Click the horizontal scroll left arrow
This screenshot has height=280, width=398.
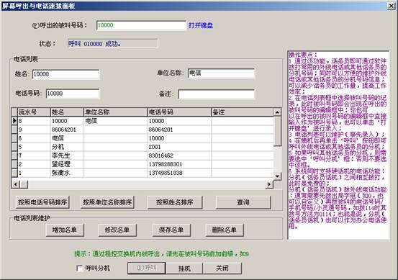(15, 184)
